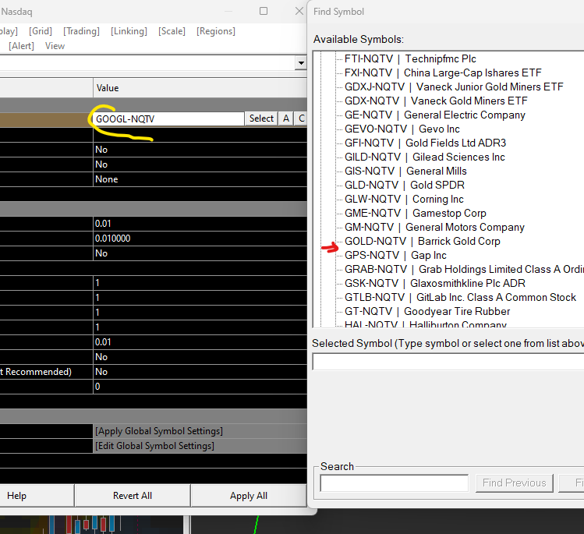Select FTI-NQTV Technipfmc Plc in the list
This screenshot has height=534, width=584.
tap(410, 58)
